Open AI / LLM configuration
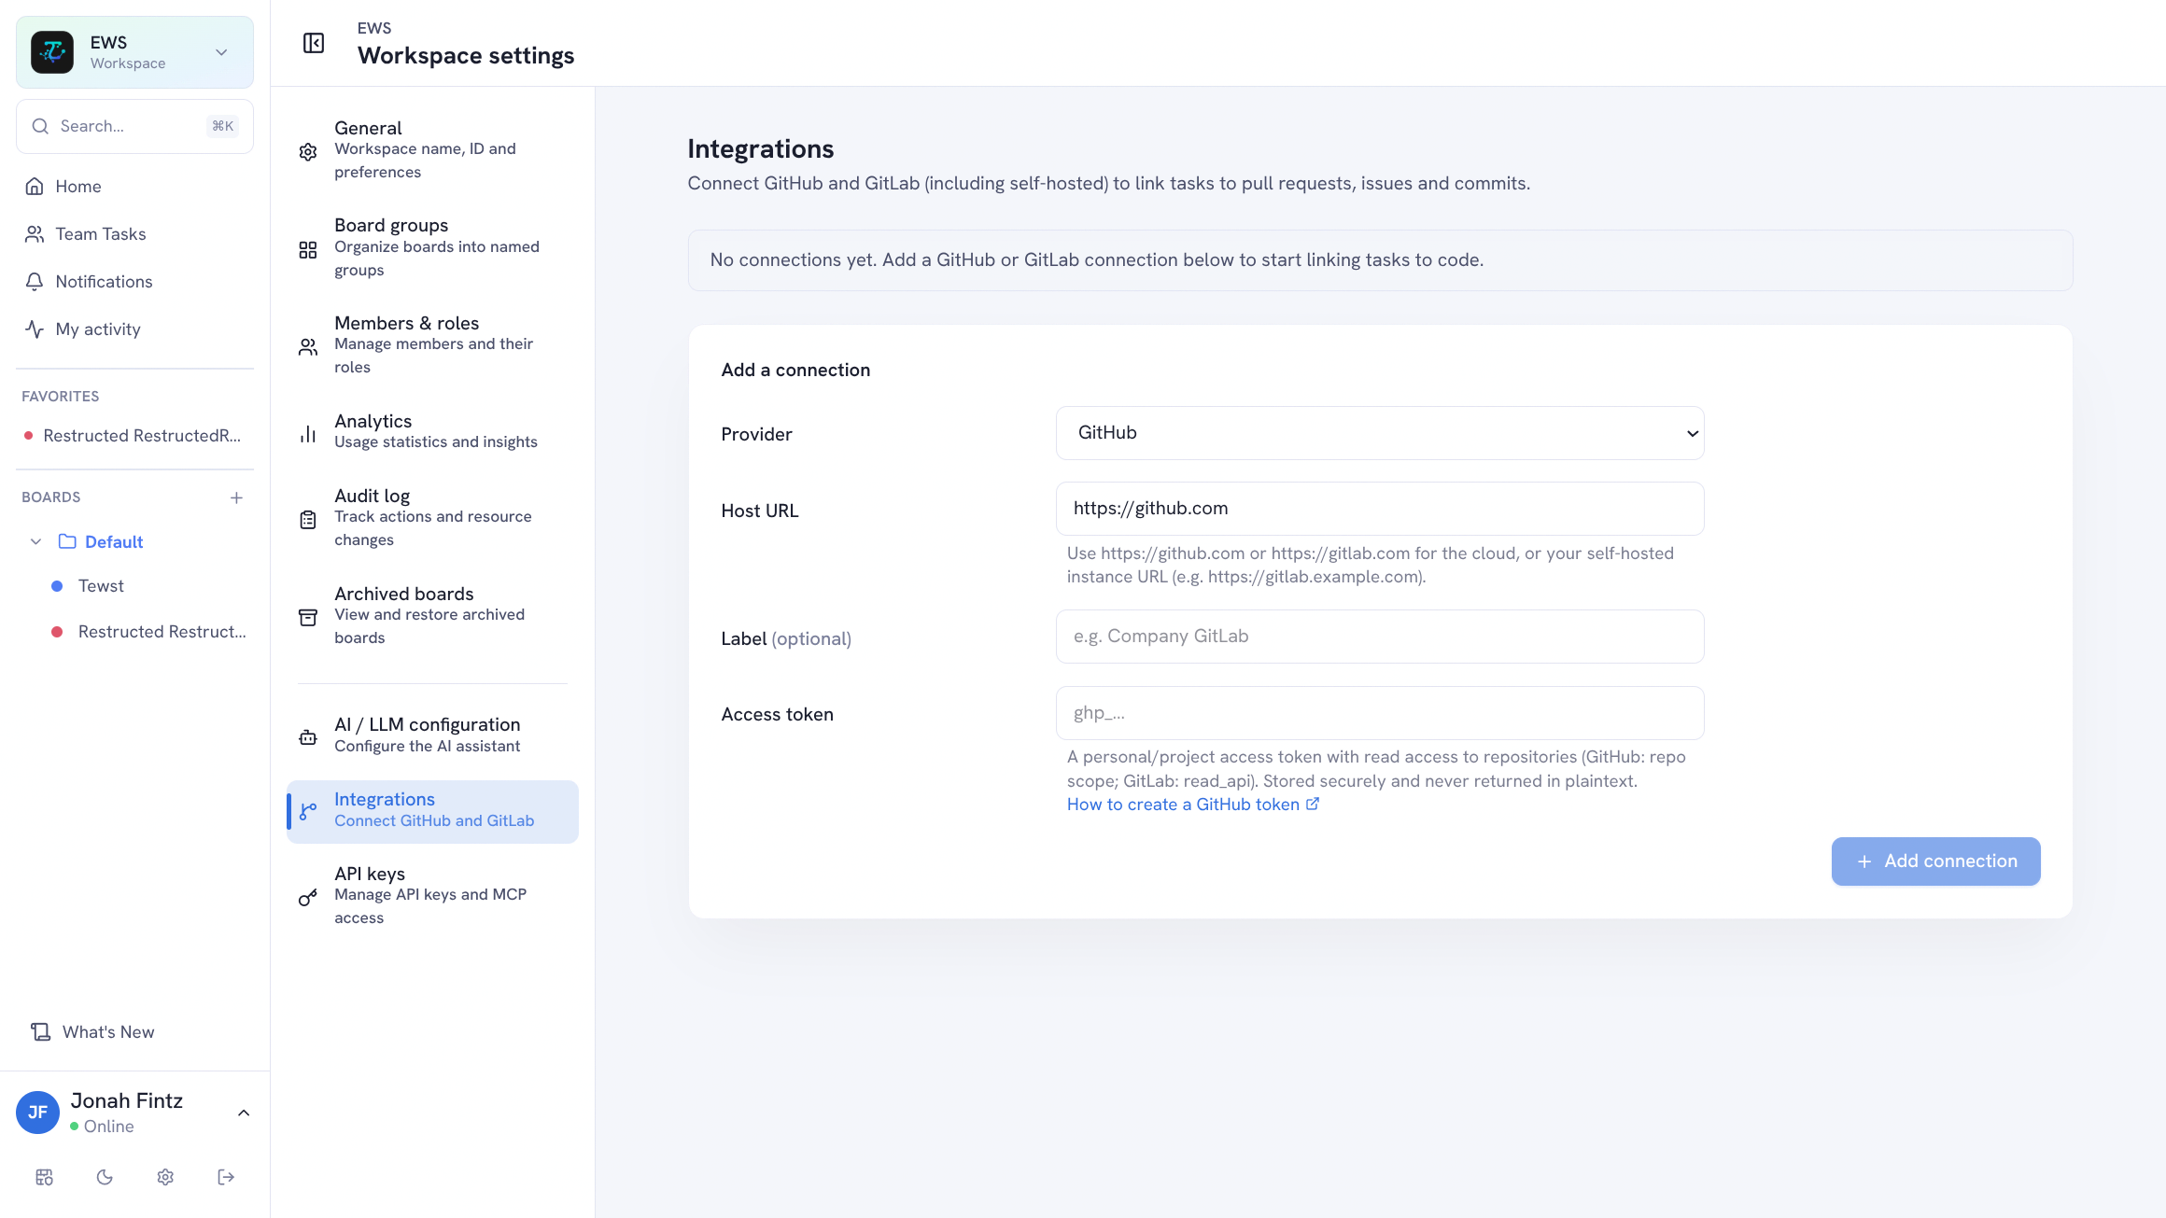 tap(432, 735)
